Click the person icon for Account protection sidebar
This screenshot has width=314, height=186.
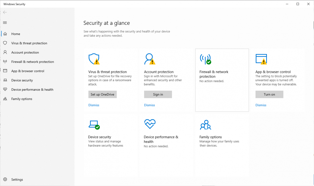click(5, 52)
